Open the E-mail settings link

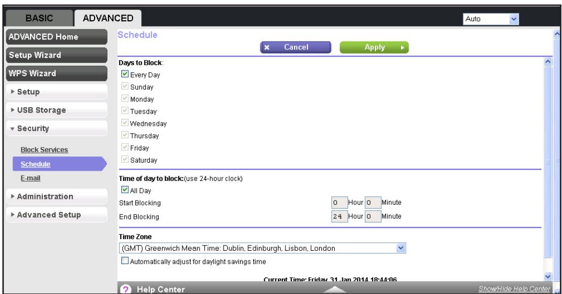point(30,178)
